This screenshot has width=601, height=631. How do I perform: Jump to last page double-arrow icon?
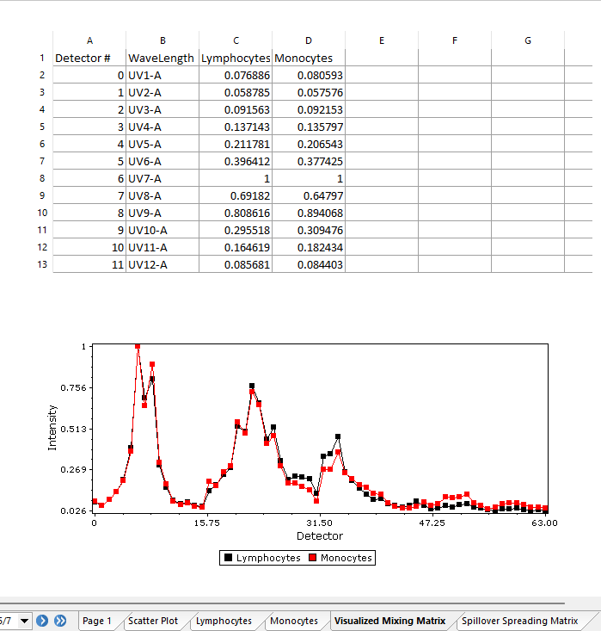[60, 621]
